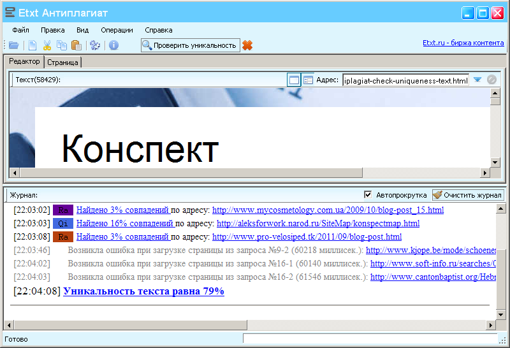Open 'Найдено 3% совпадений' link at 22:03:02

click(x=123, y=210)
